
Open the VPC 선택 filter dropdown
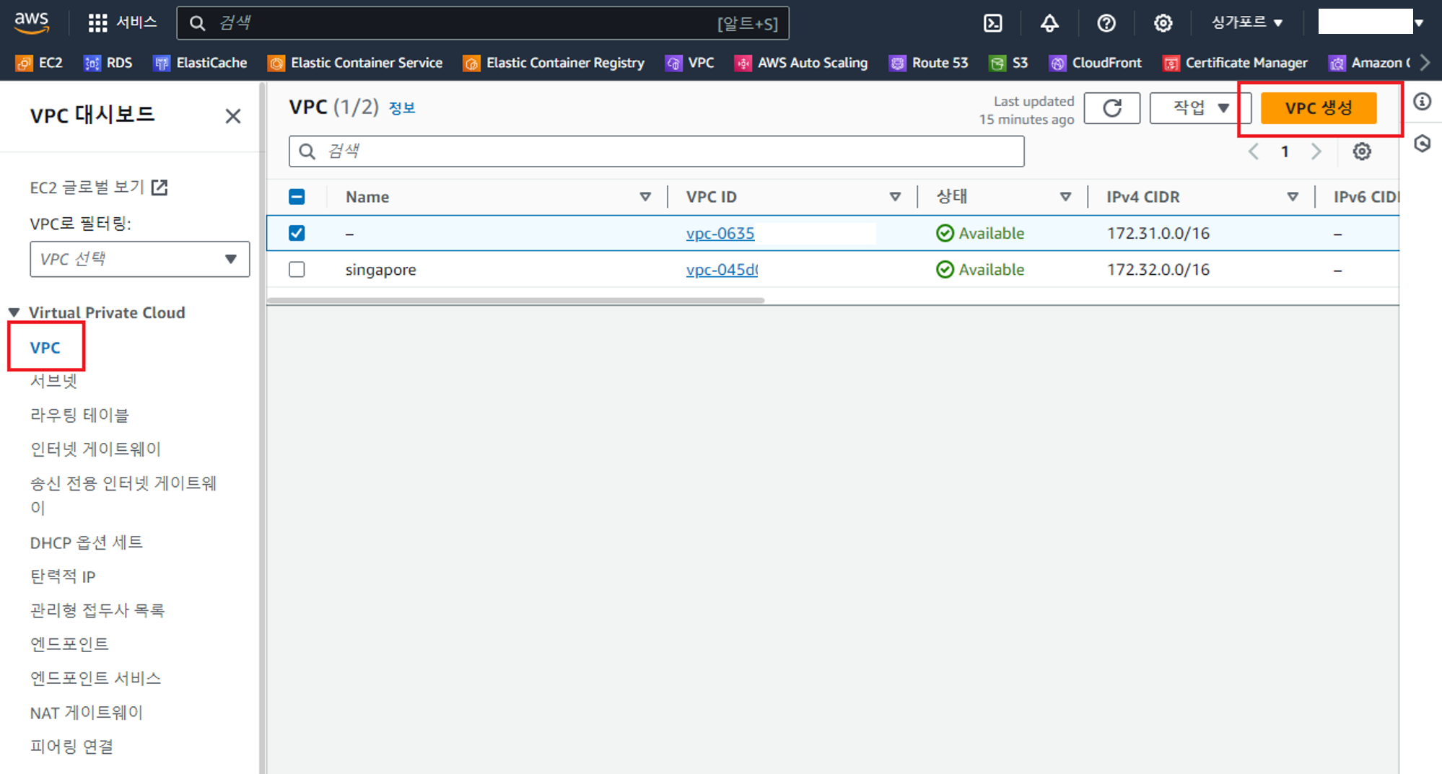point(140,259)
